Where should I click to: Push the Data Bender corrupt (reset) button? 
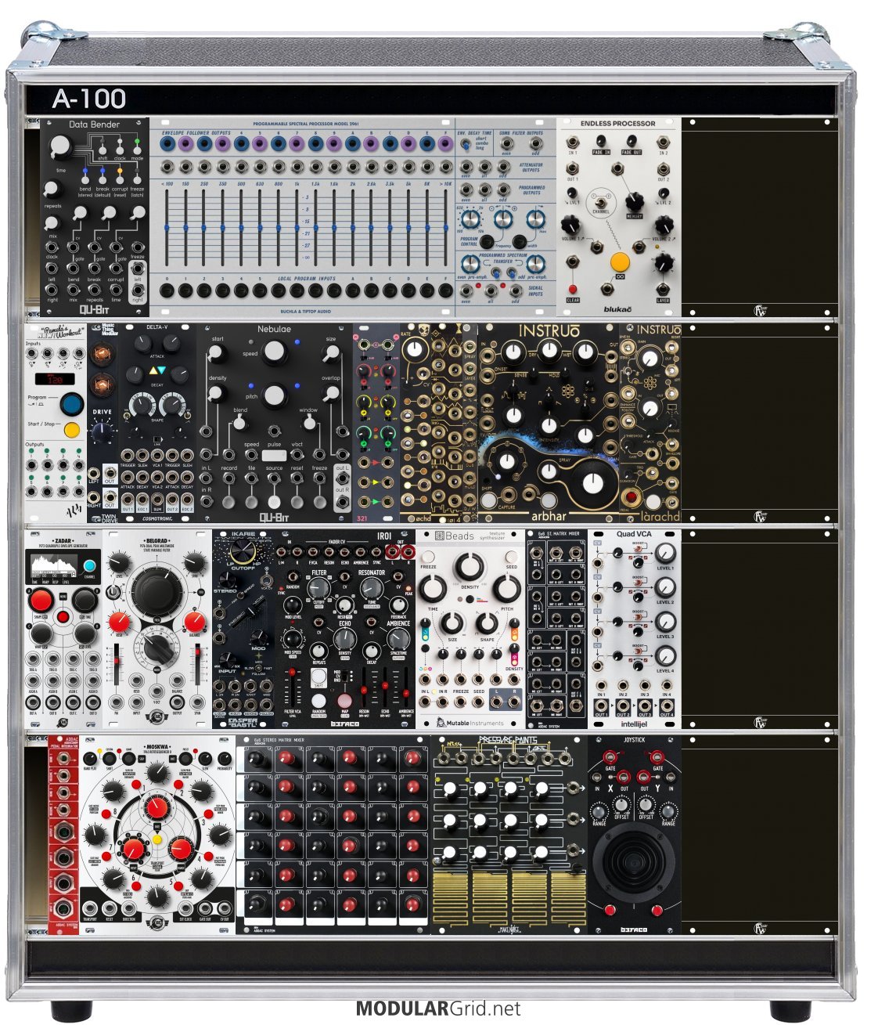click(119, 182)
